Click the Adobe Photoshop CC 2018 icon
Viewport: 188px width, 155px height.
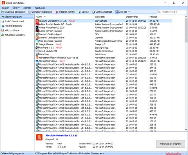click(x=37, y=27)
